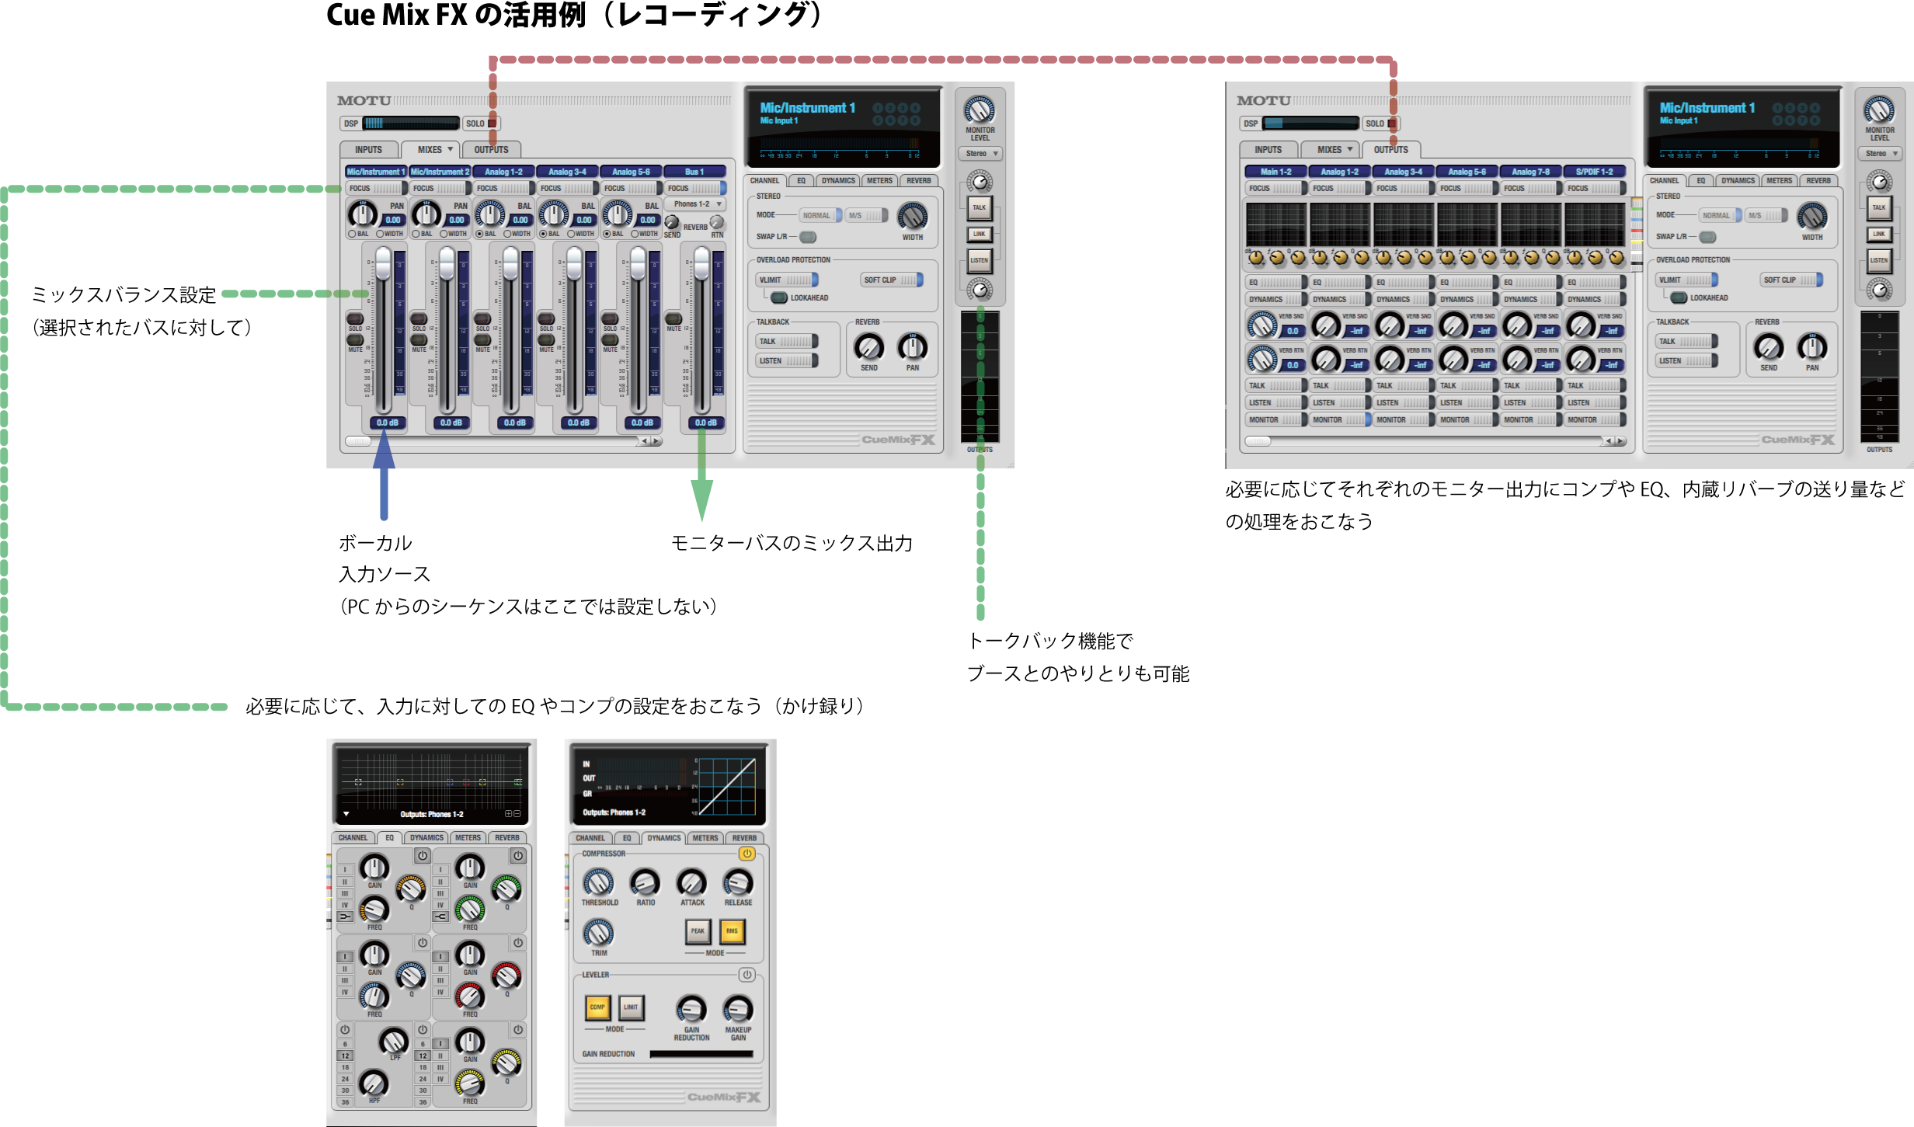Mute the Bus 1 channel in left mixer
1914x1127 pixels.
[673, 319]
